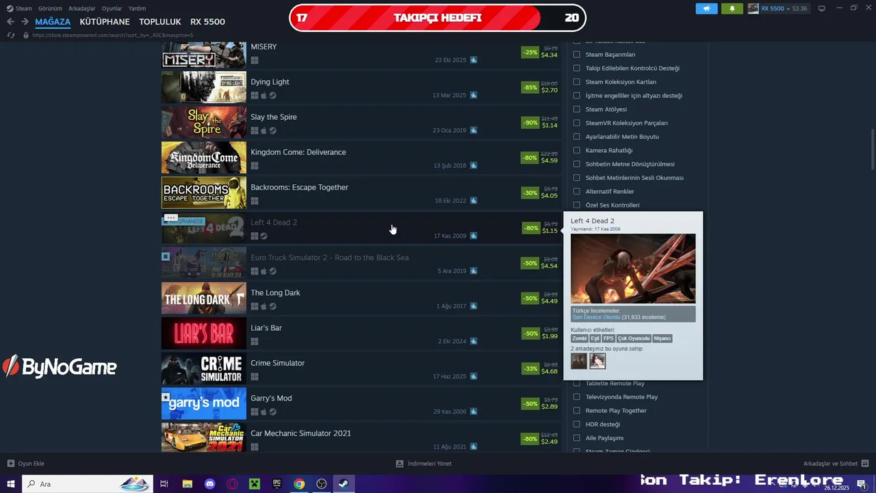Open the MAĞAZA tab
This screenshot has height=493, width=876.
pos(53,22)
